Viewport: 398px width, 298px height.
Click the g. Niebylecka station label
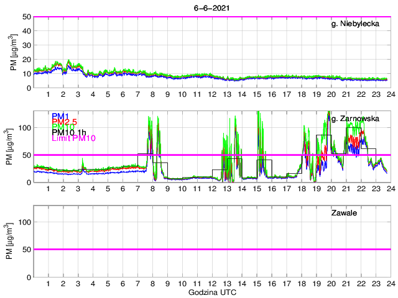(x=358, y=24)
